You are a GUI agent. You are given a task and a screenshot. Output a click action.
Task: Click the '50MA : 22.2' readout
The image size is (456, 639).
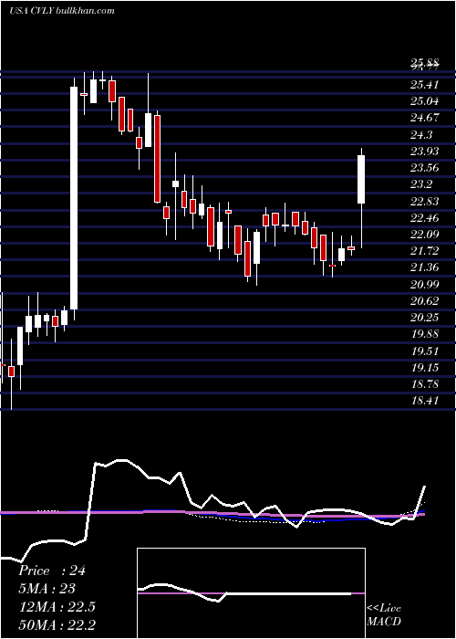pyautogui.click(x=57, y=624)
